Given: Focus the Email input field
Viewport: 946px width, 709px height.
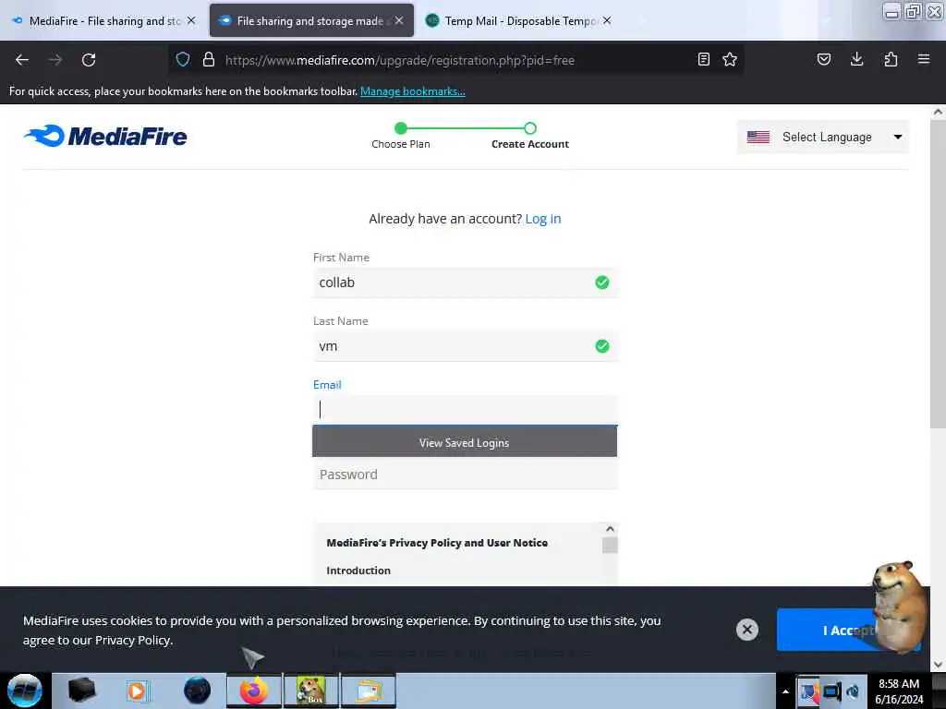Looking at the screenshot, I should 466,410.
